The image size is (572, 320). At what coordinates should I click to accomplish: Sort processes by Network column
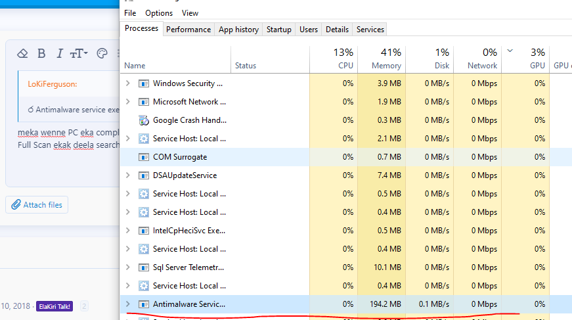[477, 60]
